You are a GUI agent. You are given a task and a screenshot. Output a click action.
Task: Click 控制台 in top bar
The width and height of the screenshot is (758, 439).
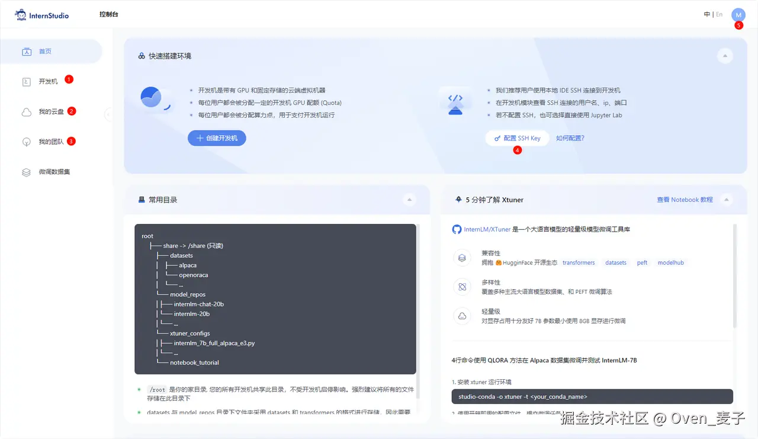click(x=109, y=14)
